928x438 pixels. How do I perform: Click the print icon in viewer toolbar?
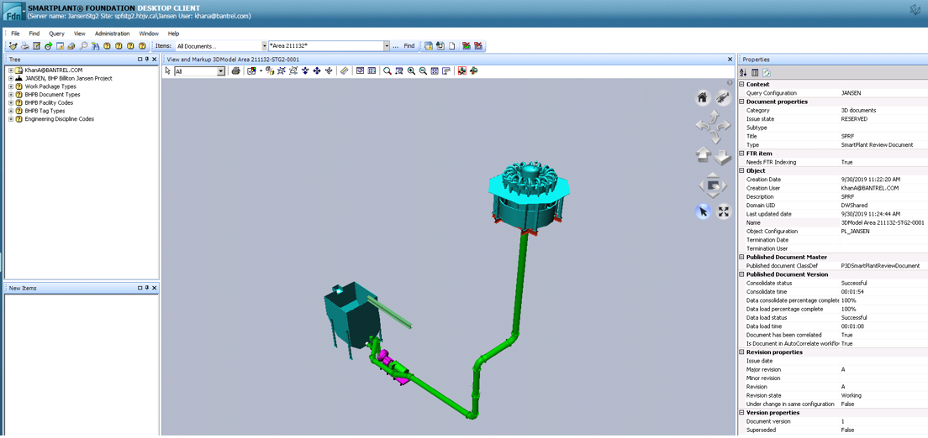coord(235,71)
